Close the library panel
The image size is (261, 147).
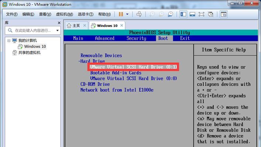tap(59, 23)
